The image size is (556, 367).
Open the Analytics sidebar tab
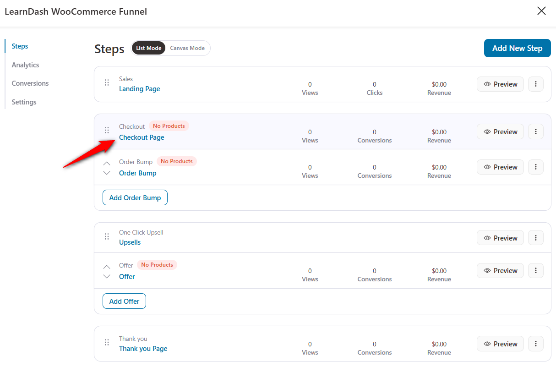pos(25,65)
